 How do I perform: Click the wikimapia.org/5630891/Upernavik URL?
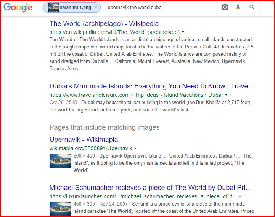(91, 148)
